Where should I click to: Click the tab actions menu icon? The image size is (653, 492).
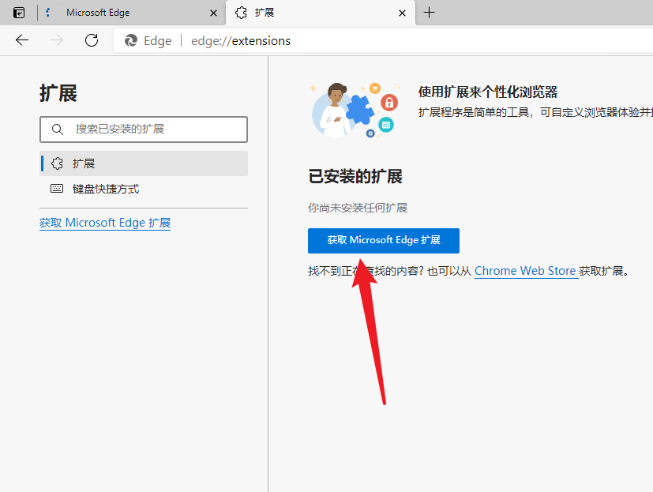(19, 13)
